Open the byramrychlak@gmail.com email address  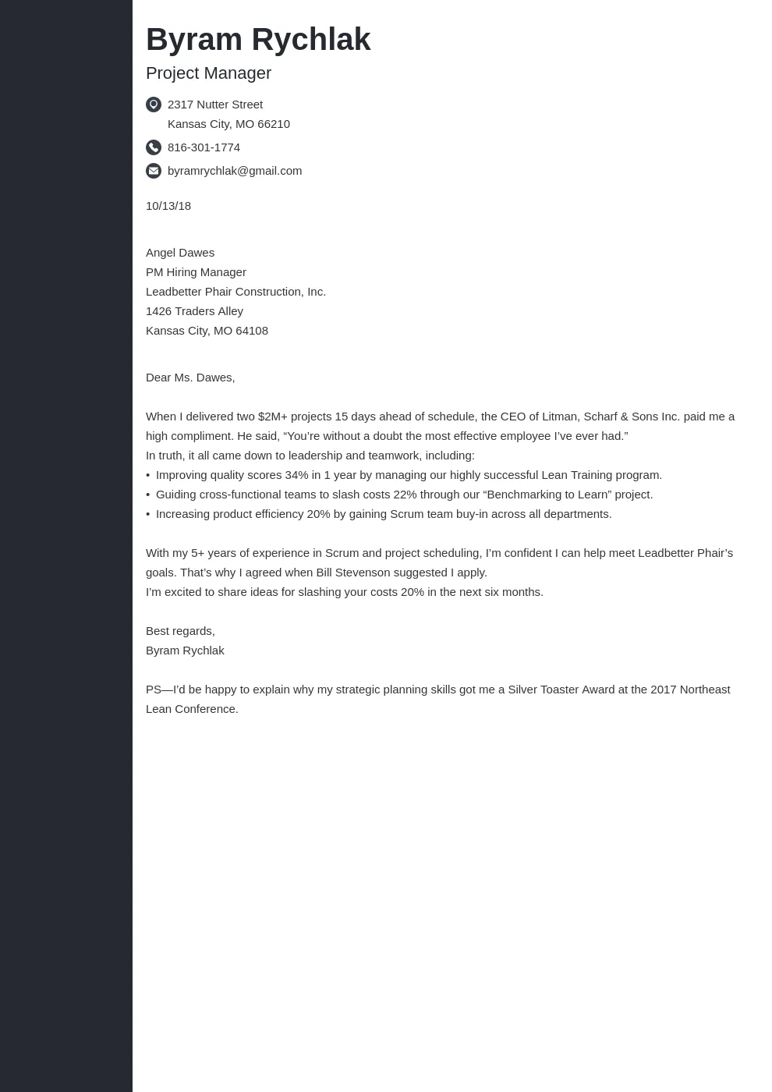coord(235,171)
